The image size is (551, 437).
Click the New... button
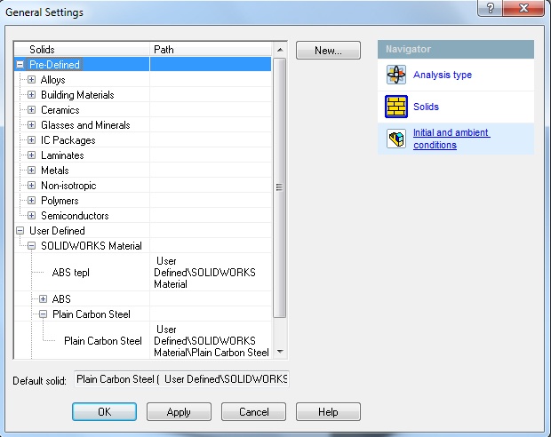click(328, 51)
